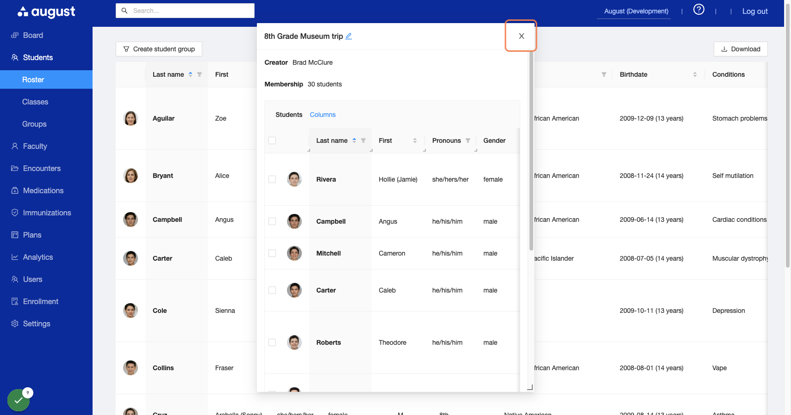Sort the roster Last name column
Screen dimensions: 791x415
coord(190,74)
